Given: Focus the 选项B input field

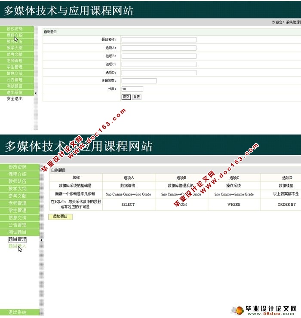Looking at the screenshot, I should tap(159, 56).
